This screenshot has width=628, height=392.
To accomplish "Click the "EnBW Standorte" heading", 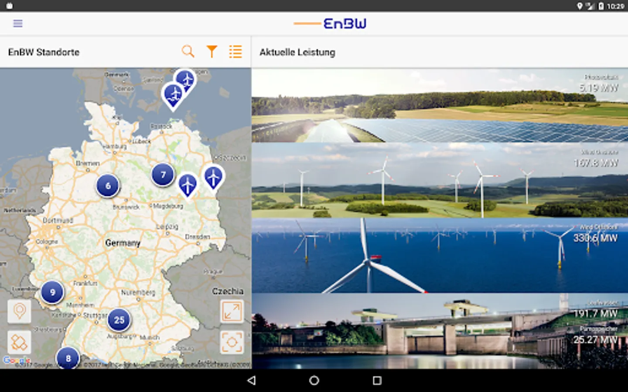I will pyautogui.click(x=44, y=52).
